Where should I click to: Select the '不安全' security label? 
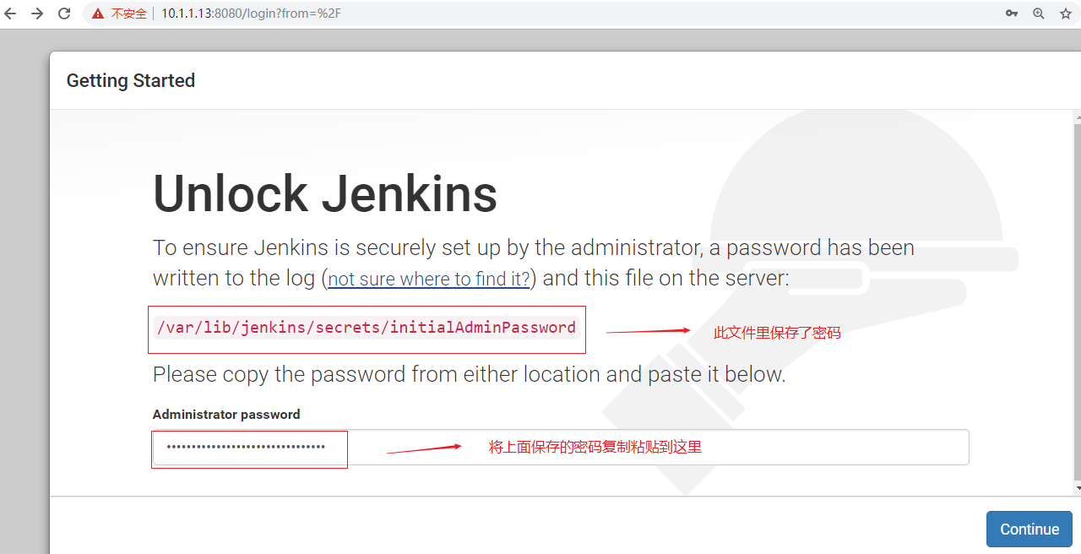(129, 14)
